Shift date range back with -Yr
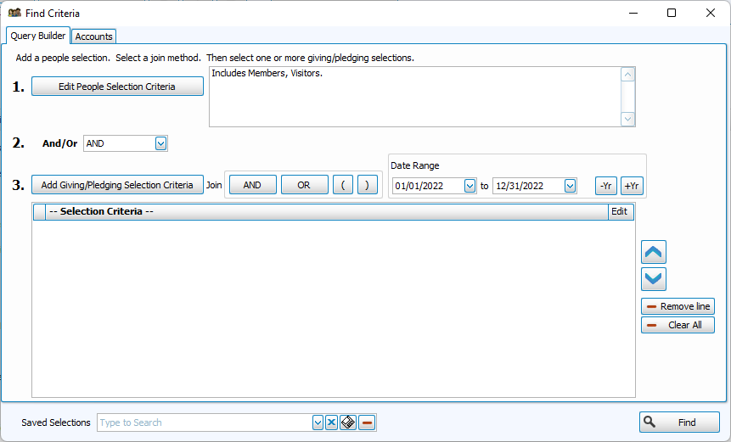This screenshot has height=442, width=731. (x=606, y=186)
